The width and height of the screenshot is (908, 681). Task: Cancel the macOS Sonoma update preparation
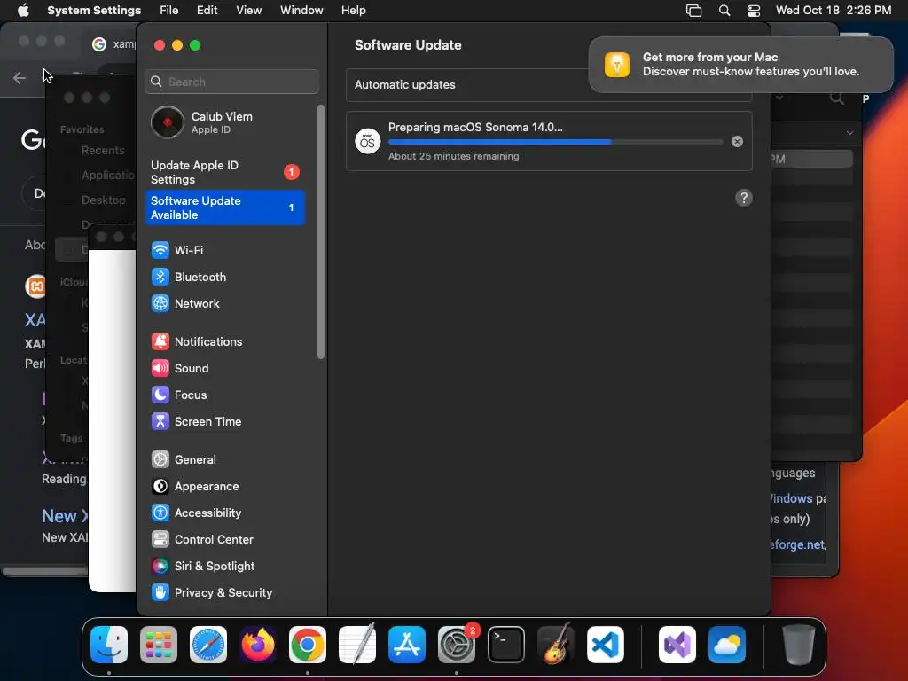click(x=737, y=141)
